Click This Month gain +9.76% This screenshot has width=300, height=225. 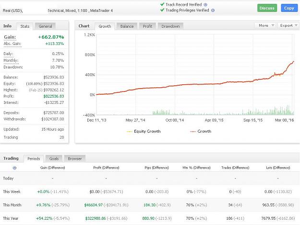43,205
